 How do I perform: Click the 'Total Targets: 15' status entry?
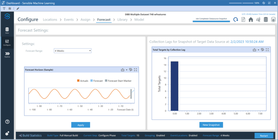(130, 136)
